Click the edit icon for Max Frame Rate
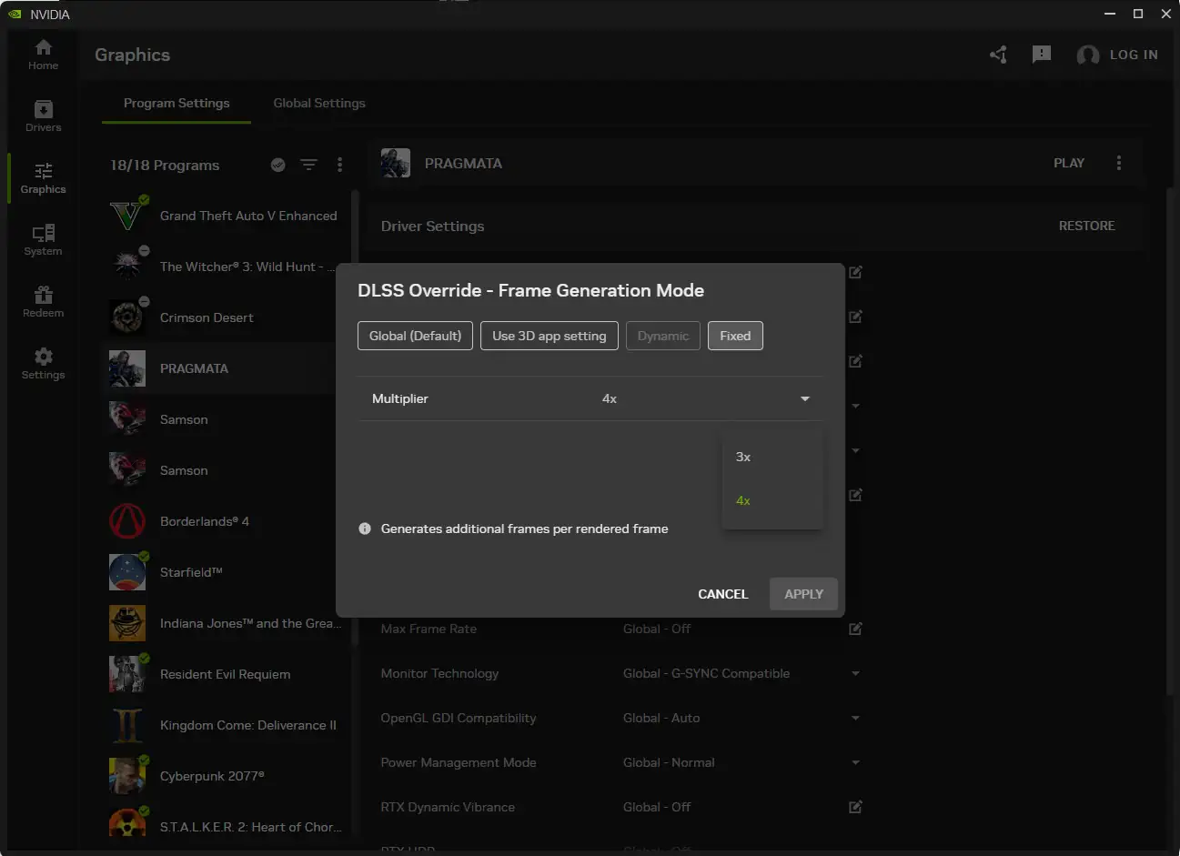The width and height of the screenshot is (1180, 856). [855, 629]
